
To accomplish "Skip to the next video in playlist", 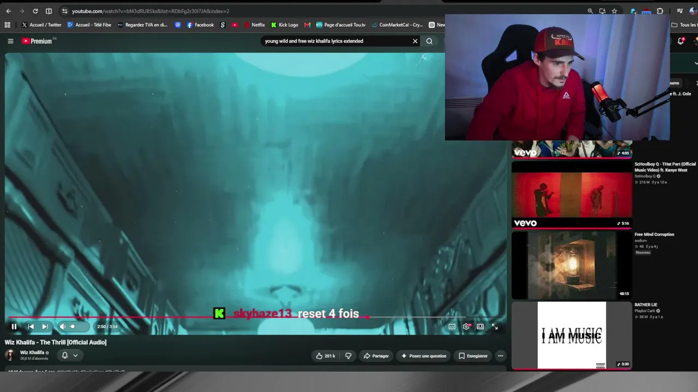I will 45,327.
